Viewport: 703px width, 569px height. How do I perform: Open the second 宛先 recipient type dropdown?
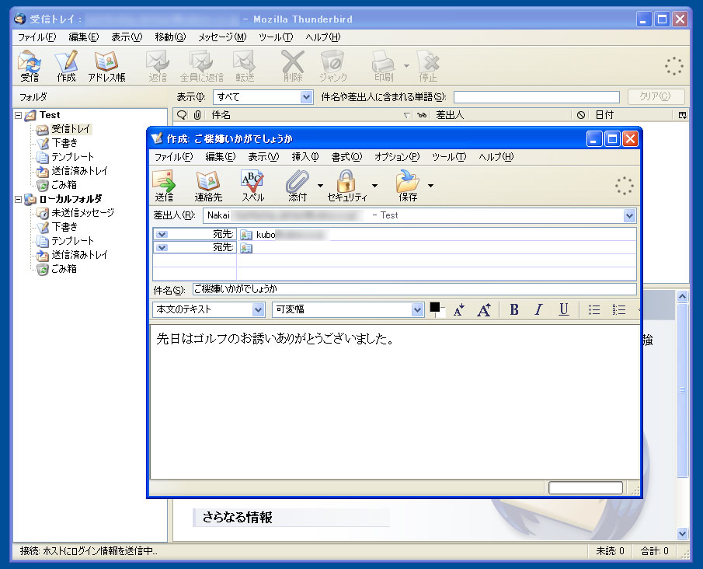pyautogui.click(x=162, y=247)
